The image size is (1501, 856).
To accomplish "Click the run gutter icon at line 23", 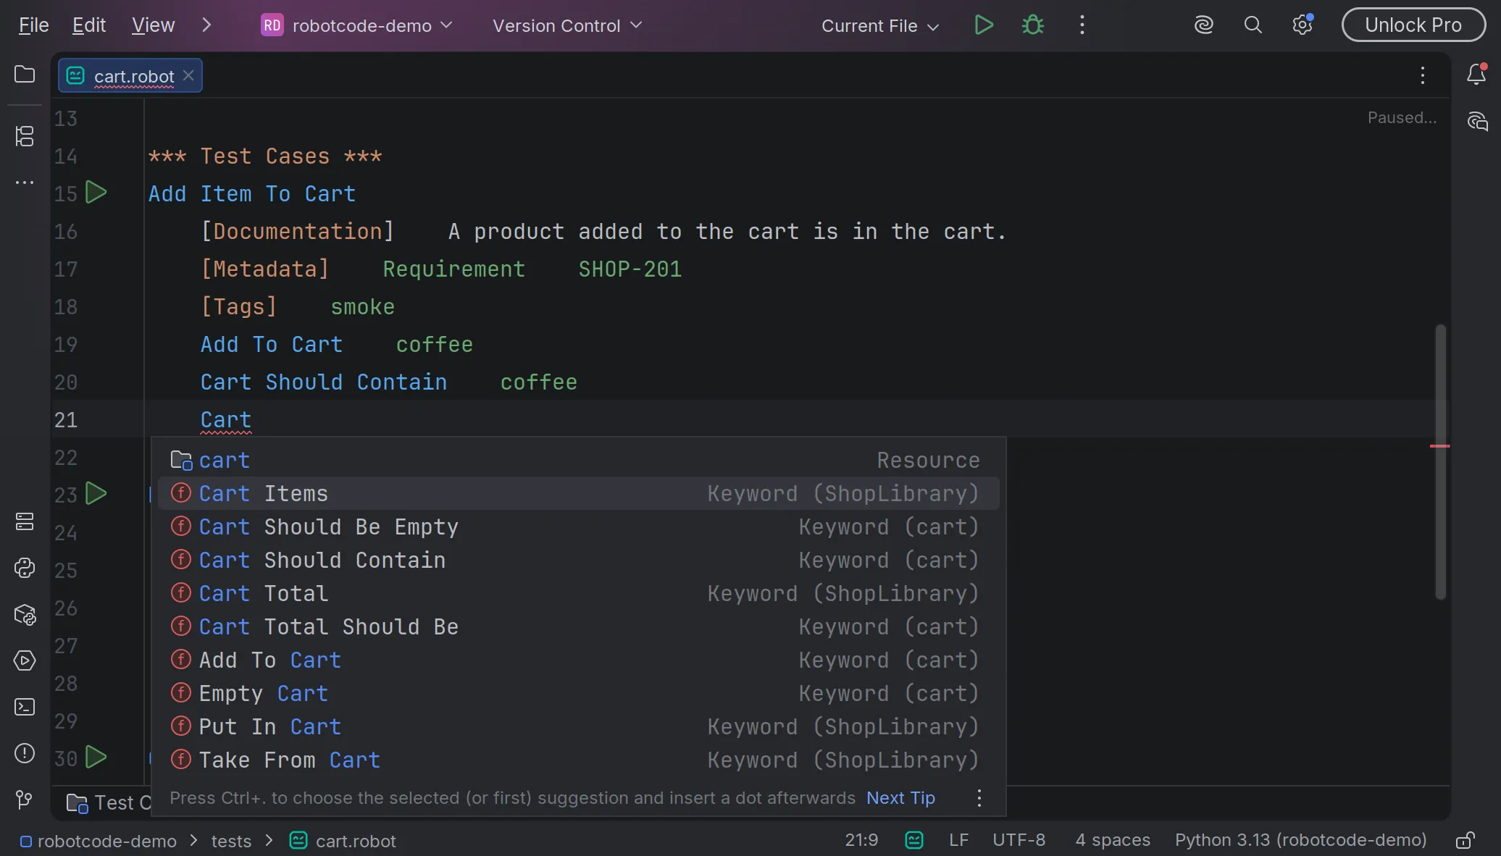I will coord(96,494).
